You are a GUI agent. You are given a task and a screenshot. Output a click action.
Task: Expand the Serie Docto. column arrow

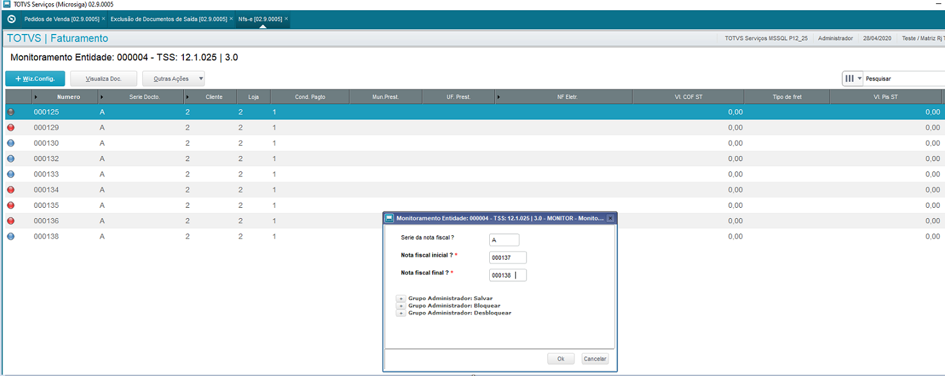(102, 97)
